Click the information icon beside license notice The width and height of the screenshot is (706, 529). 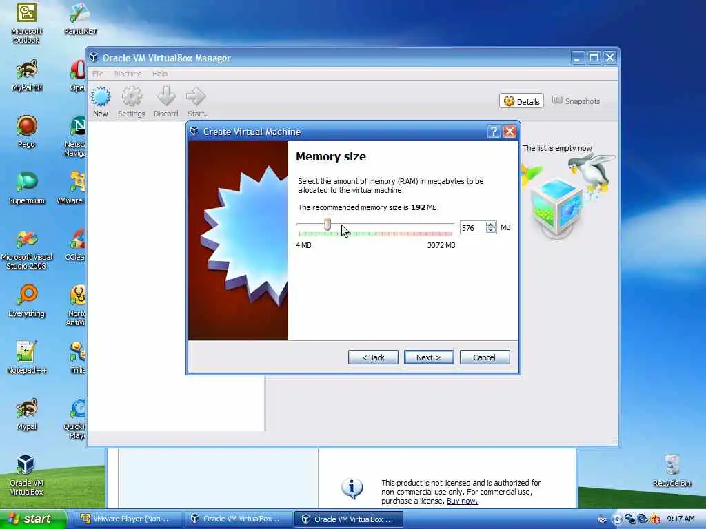click(352, 489)
